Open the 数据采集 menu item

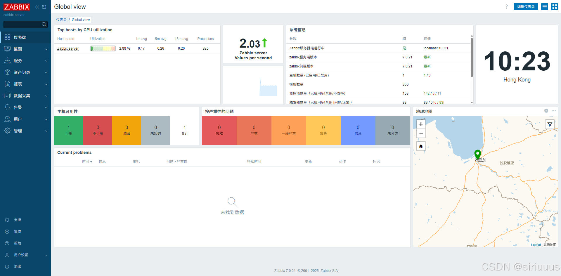click(x=25, y=96)
